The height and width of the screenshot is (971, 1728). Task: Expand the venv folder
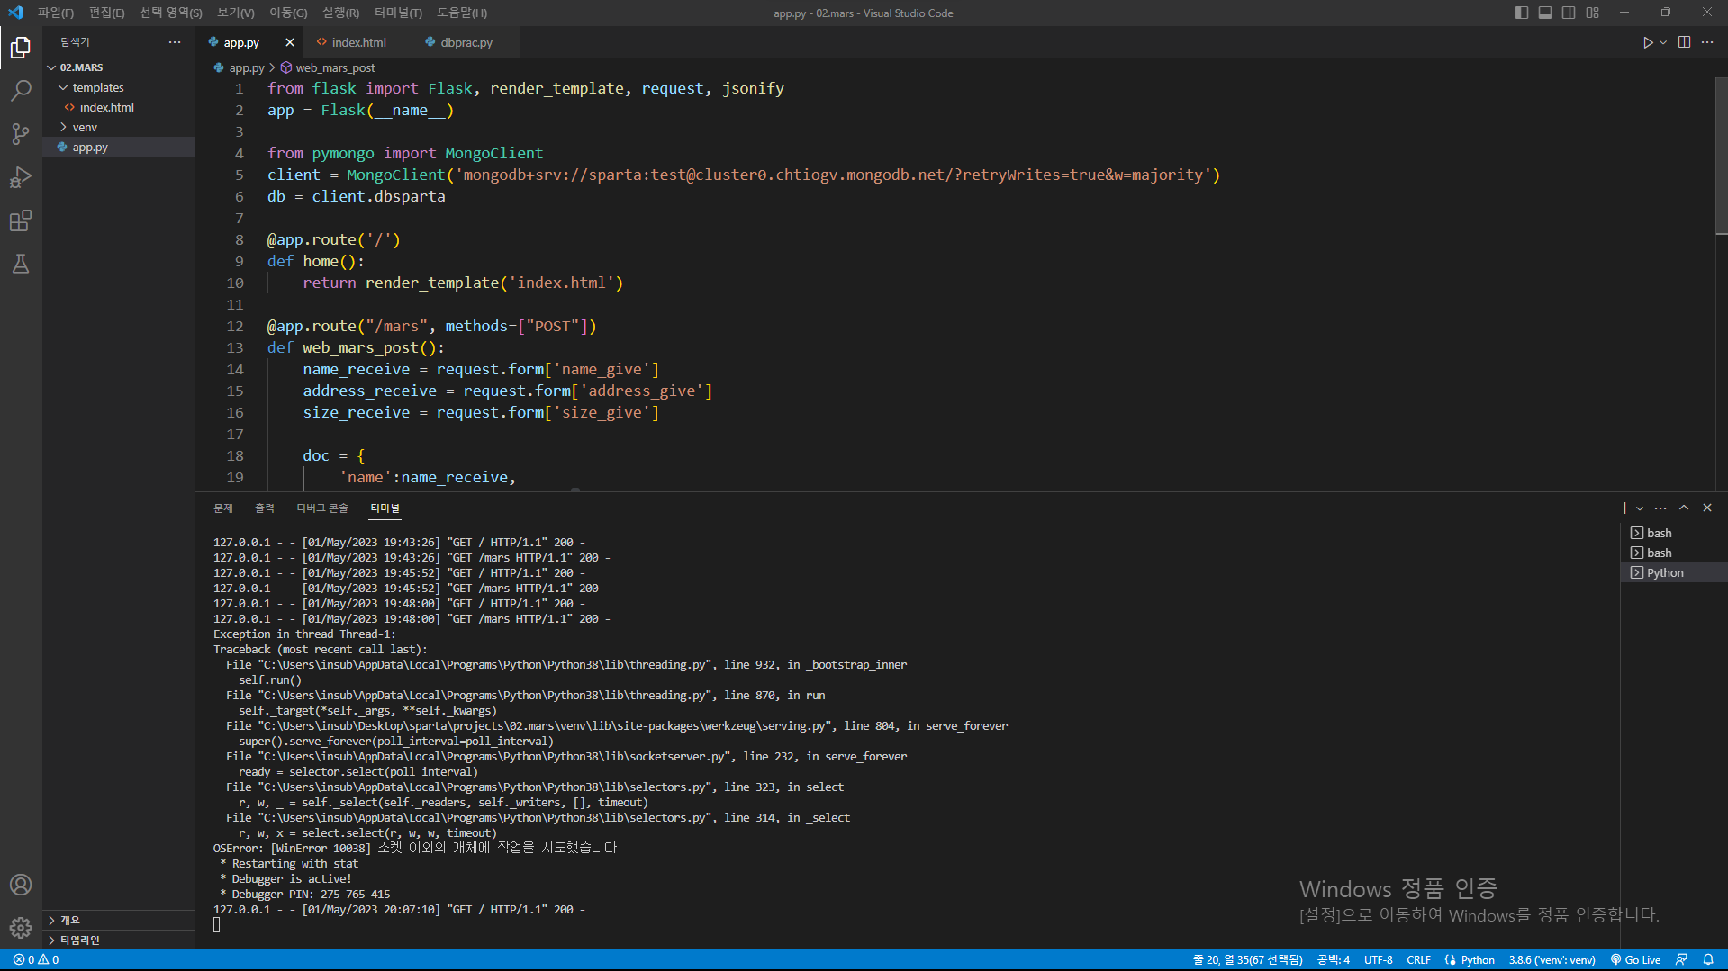[x=119, y=127]
